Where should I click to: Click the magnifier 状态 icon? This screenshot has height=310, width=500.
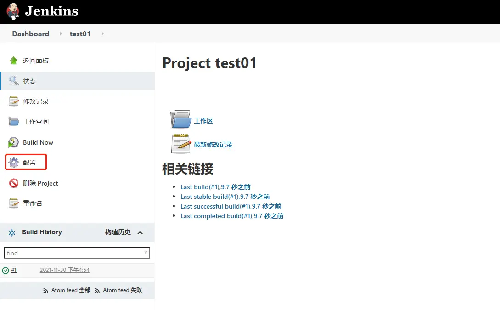tap(14, 81)
